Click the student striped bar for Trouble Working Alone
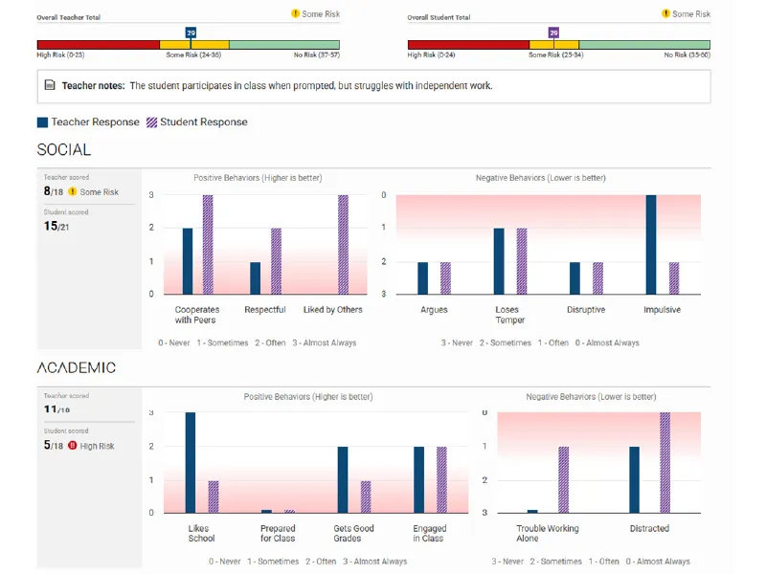The height and width of the screenshot is (574, 766). tap(564, 480)
